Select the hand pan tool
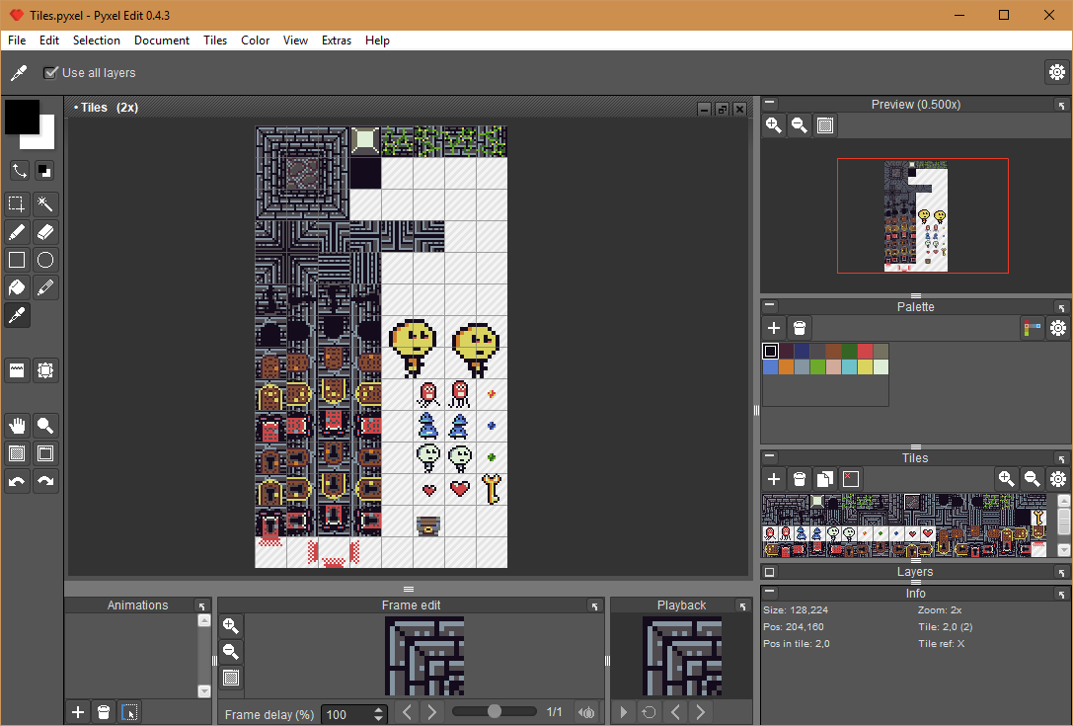Screen dimensions: 1073x726 [x=17, y=426]
